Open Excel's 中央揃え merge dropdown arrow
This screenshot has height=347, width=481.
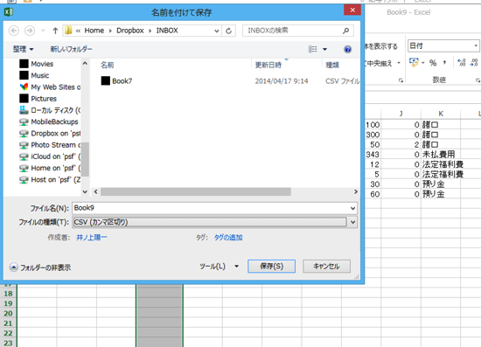(399, 63)
